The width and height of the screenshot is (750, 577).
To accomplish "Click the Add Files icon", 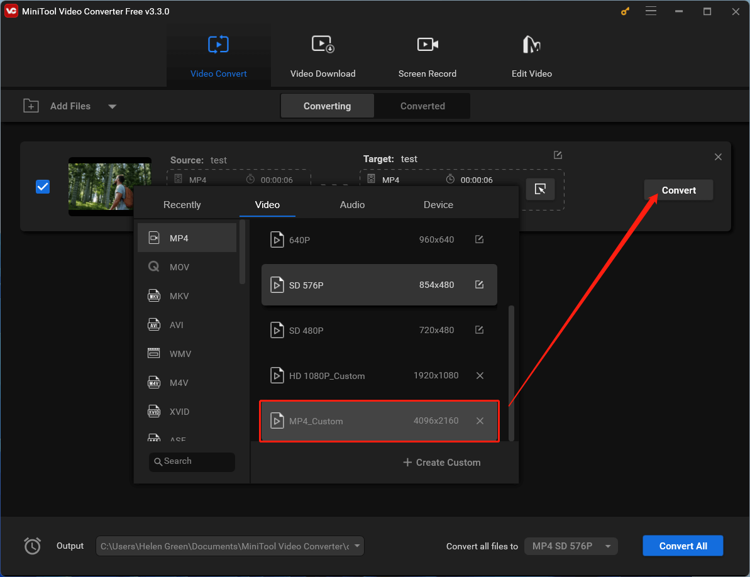I will tap(31, 106).
